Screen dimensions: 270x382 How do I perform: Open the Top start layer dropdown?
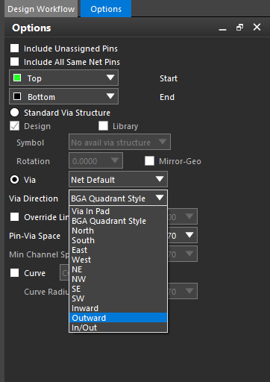click(x=63, y=78)
